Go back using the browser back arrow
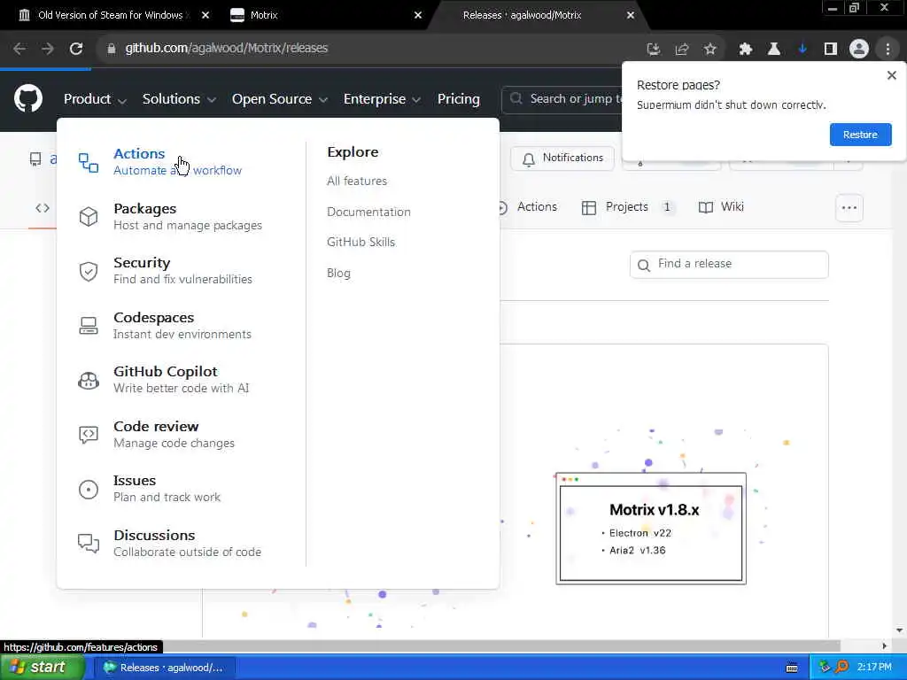The height and width of the screenshot is (680, 907). (19, 49)
